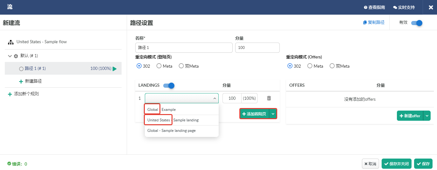Click the green error status check icon
The width and height of the screenshot is (437, 170).
(9, 164)
